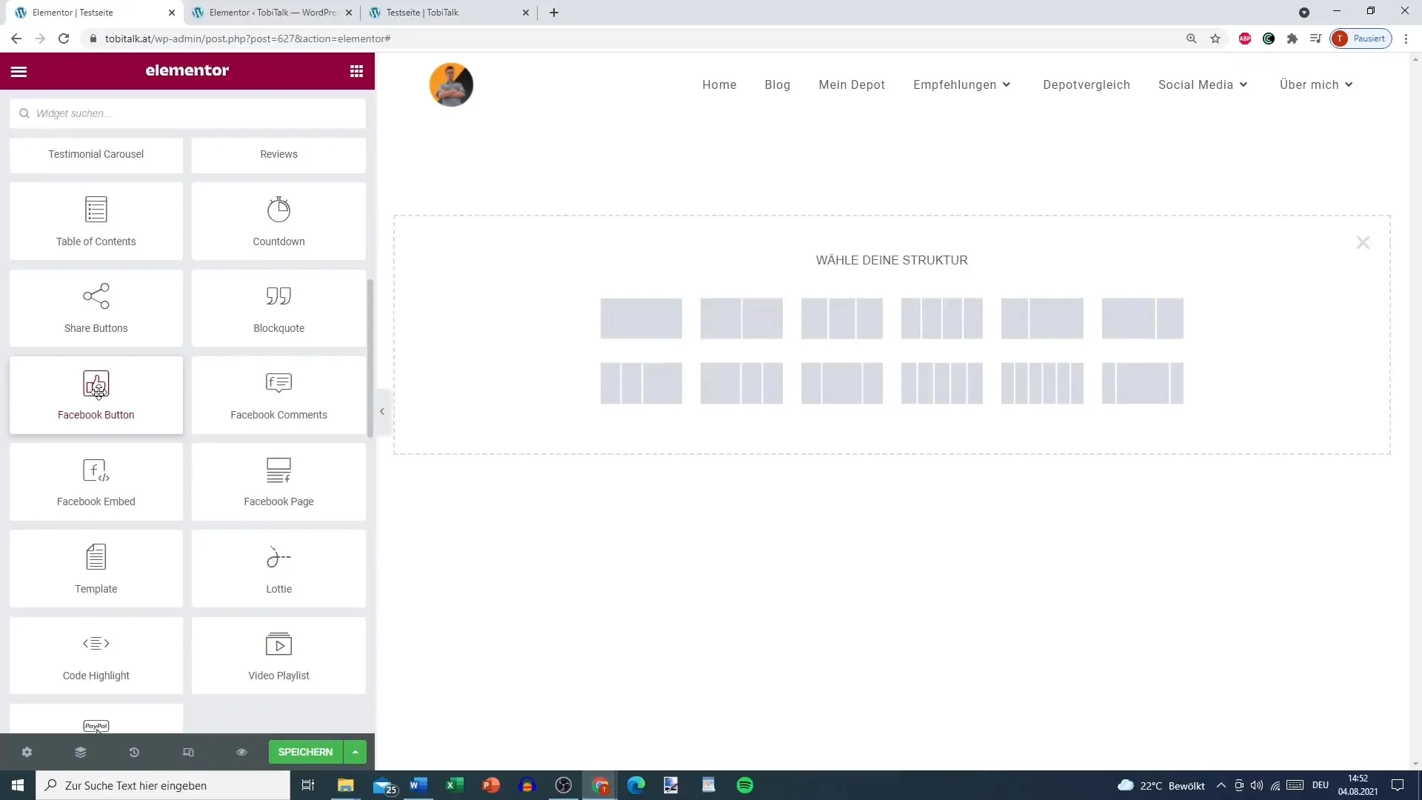1422x800 pixels.
Task: Click the Share Buttons widget icon
Action: (96, 296)
